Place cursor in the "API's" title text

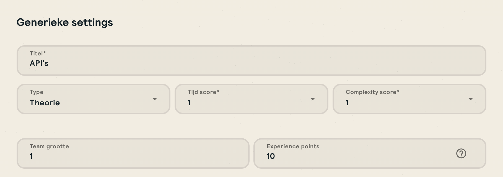click(39, 63)
